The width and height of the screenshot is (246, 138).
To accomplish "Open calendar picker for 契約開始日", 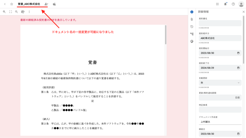I will coord(238,53).
